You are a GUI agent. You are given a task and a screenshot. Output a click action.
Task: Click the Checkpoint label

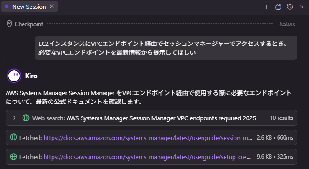tap(29, 24)
